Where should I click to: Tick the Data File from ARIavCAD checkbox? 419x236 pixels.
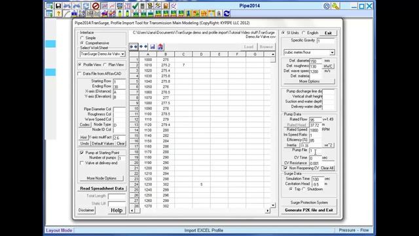[x=79, y=73]
